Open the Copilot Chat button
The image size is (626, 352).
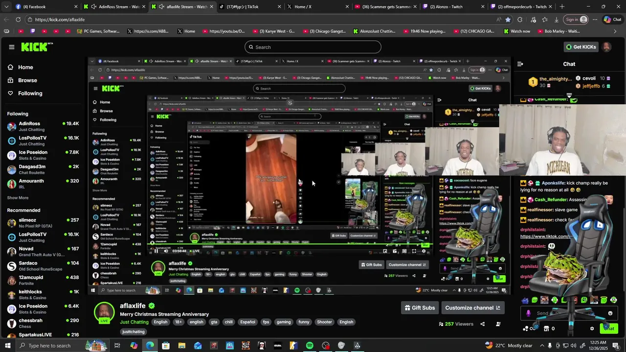pos(612,20)
